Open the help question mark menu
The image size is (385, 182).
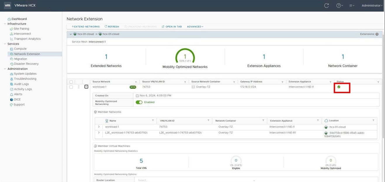[x=339, y=6]
